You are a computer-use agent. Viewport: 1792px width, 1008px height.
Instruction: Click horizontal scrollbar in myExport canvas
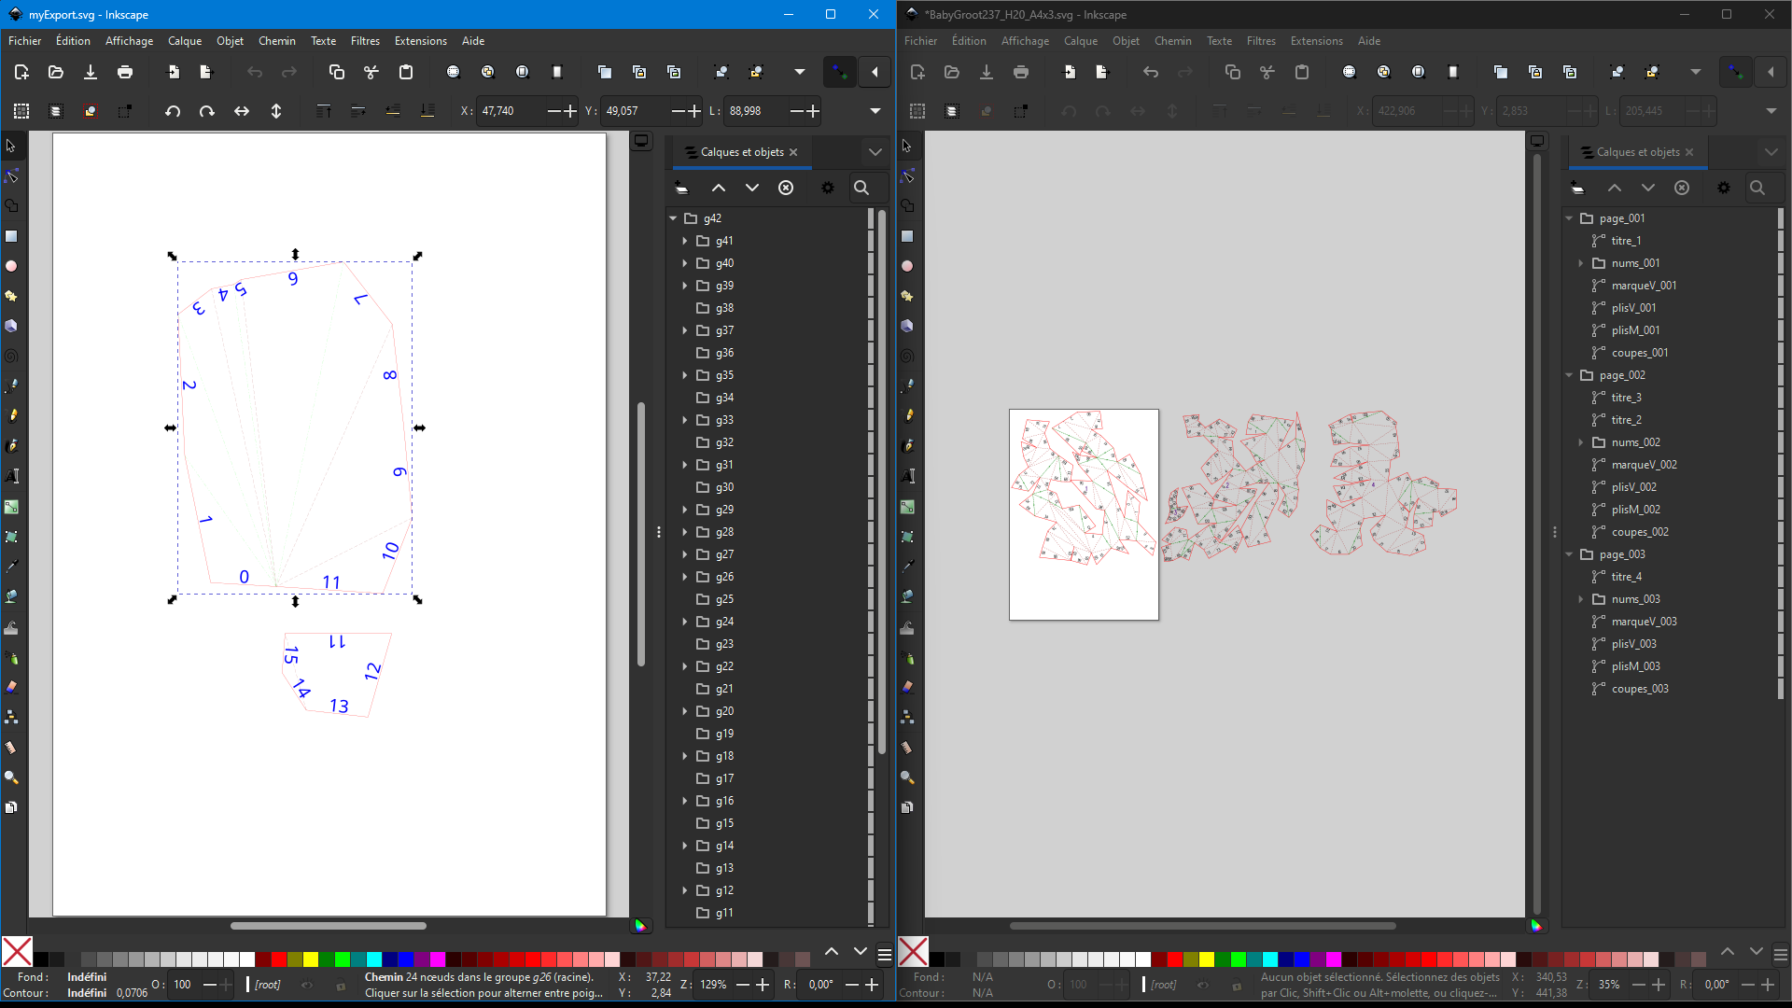click(329, 926)
